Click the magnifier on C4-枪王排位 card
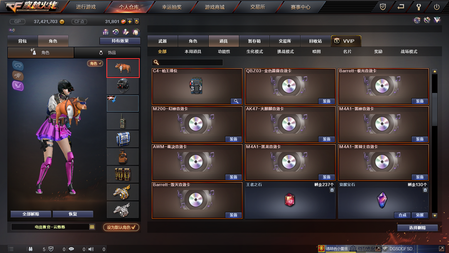 click(x=236, y=101)
